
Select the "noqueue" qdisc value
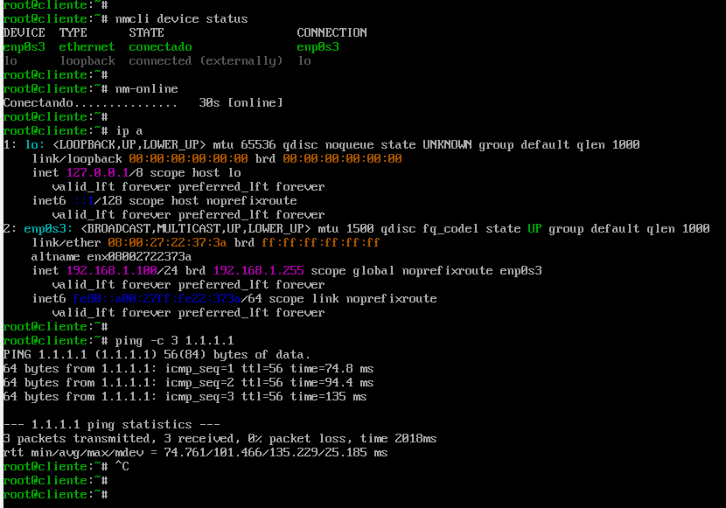pyautogui.click(x=349, y=145)
